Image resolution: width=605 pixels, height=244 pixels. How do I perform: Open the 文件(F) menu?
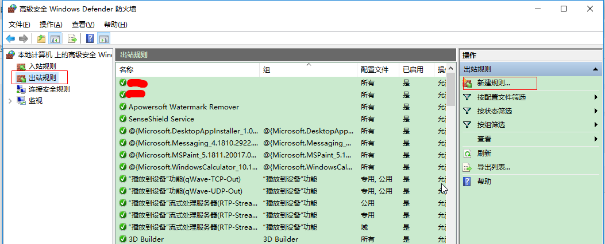[x=20, y=25]
